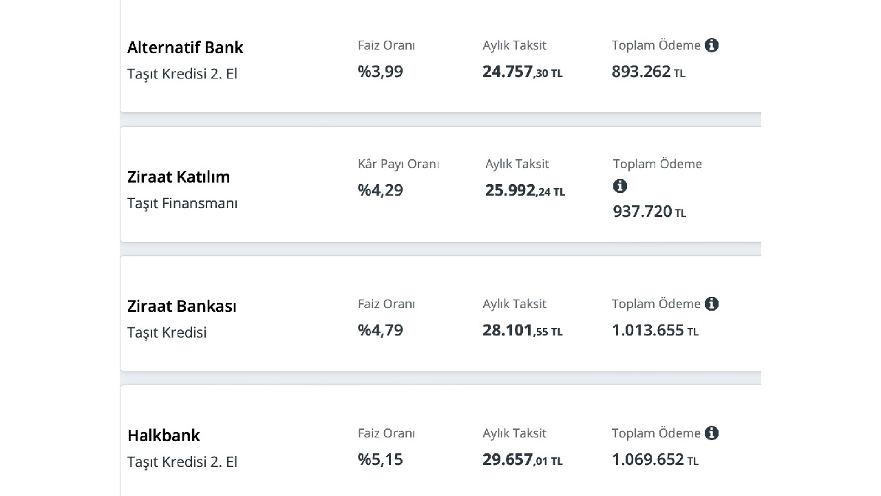This screenshot has width=881, height=496.
Task: Click the %4,79 Faiz Oranı value
Action: pos(381,330)
